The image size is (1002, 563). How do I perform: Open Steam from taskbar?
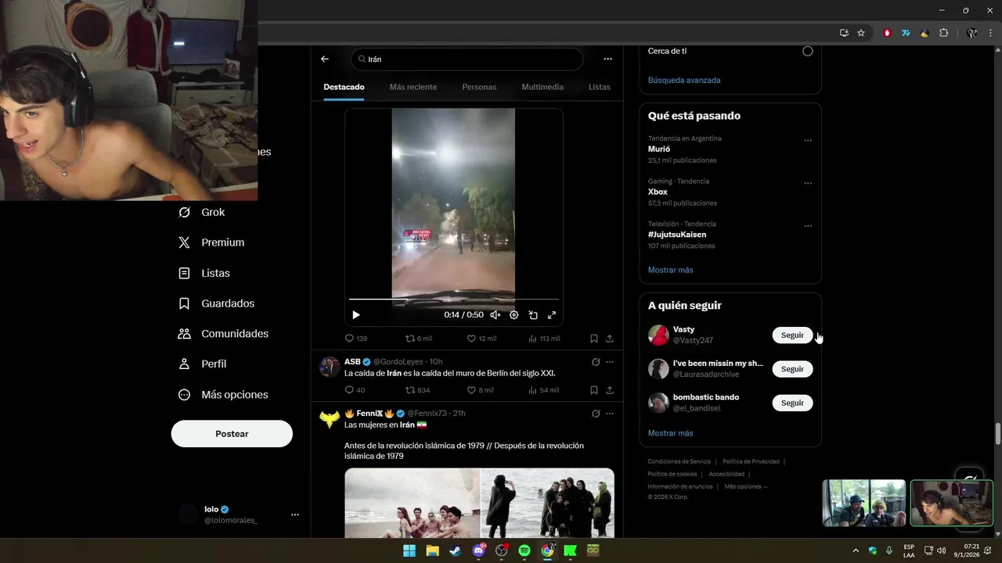point(455,550)
